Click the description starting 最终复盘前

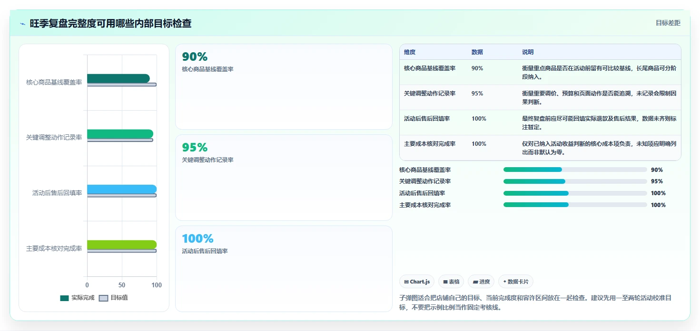[599, 123]
